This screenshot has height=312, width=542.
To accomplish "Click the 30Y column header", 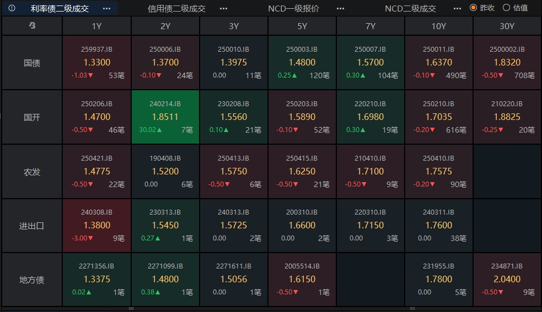I will [507, 26].
